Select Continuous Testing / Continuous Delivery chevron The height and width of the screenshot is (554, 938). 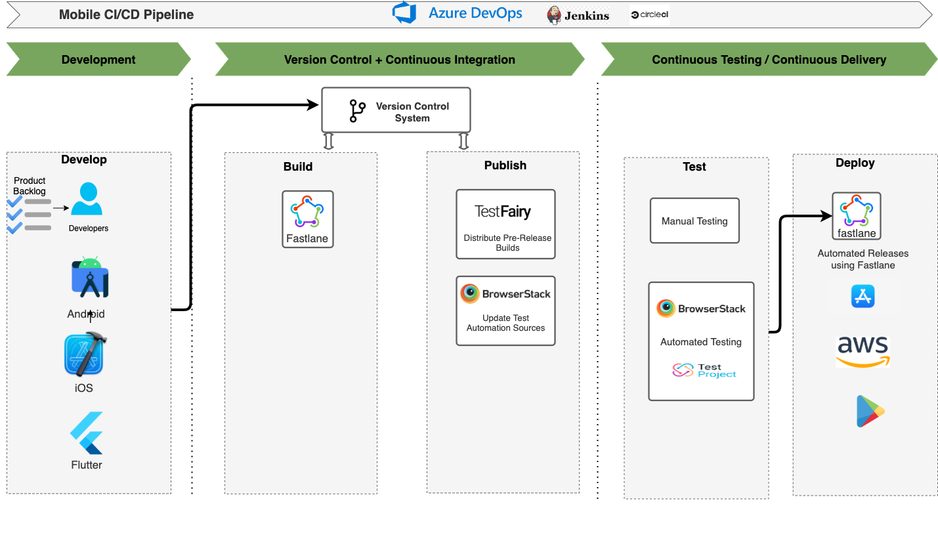pos(769,59)
